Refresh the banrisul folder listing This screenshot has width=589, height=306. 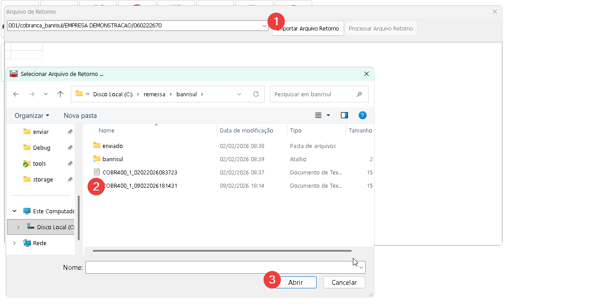pos(256,94)
